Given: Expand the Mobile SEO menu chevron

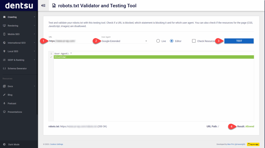Looking at the screenshot, I should (x=34, y=34).
